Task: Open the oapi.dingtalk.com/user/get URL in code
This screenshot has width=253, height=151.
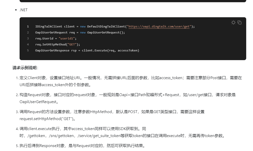Action: (159, 26)
